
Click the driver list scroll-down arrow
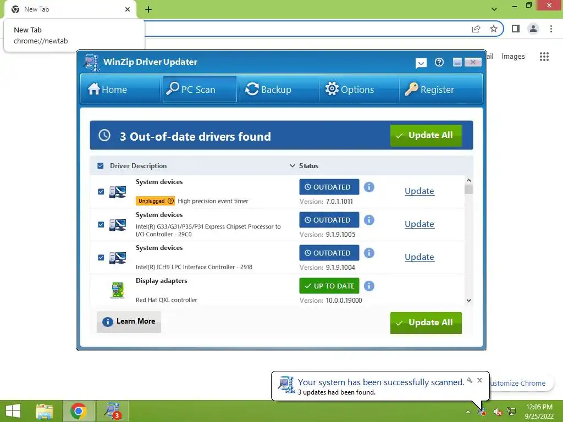coord(468,301)
